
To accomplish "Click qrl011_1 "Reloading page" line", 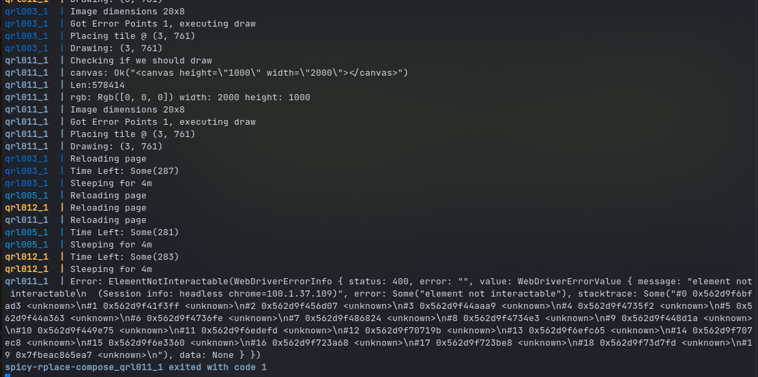I will pos(108,220).
